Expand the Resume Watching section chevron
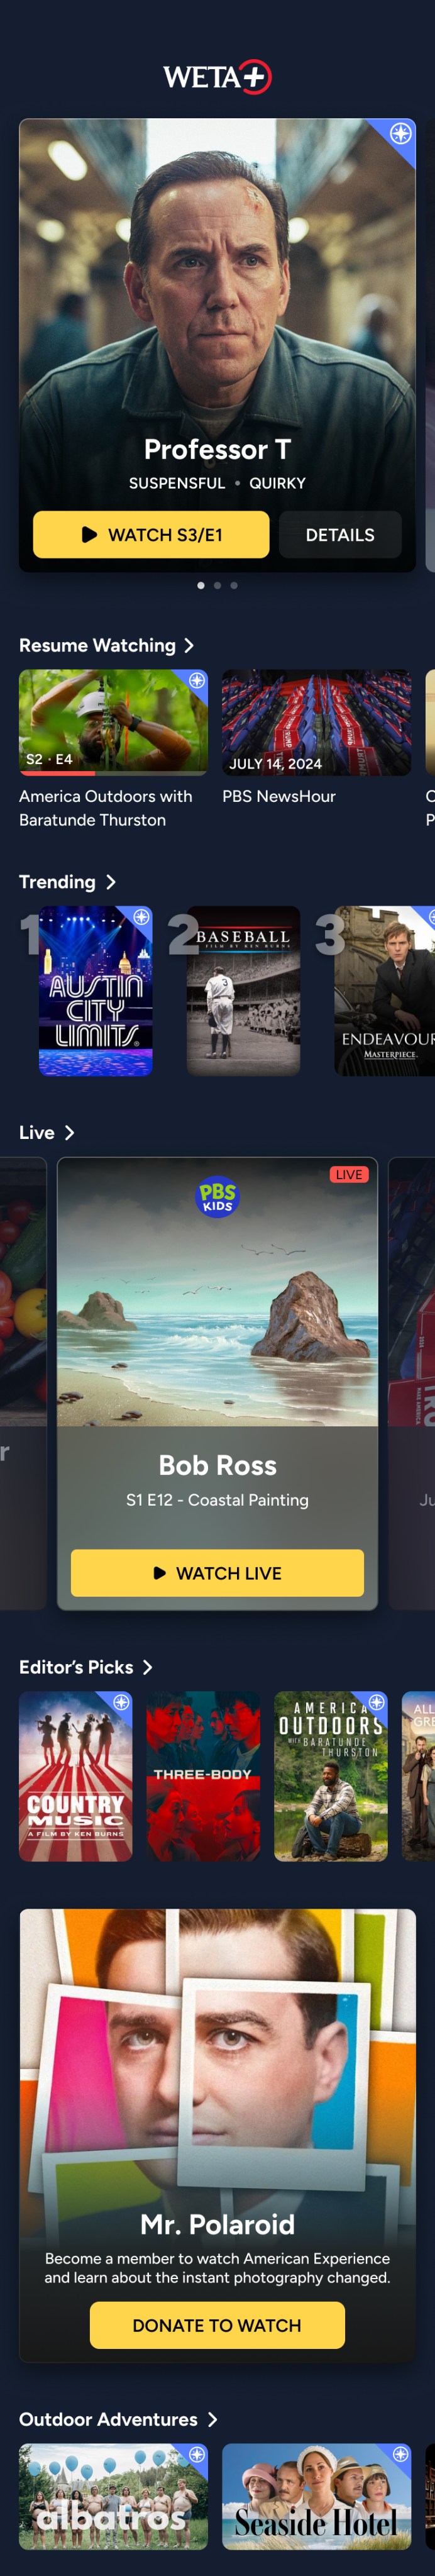Image resolution: width=435 pixels, height=2576 pixels. 189,646
